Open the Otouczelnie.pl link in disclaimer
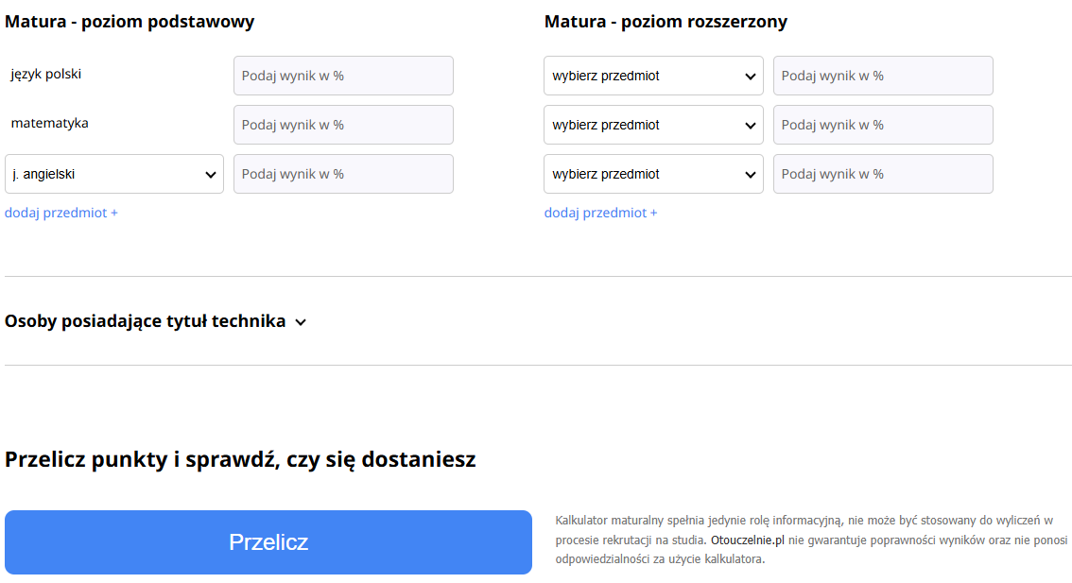 (748, 540)
